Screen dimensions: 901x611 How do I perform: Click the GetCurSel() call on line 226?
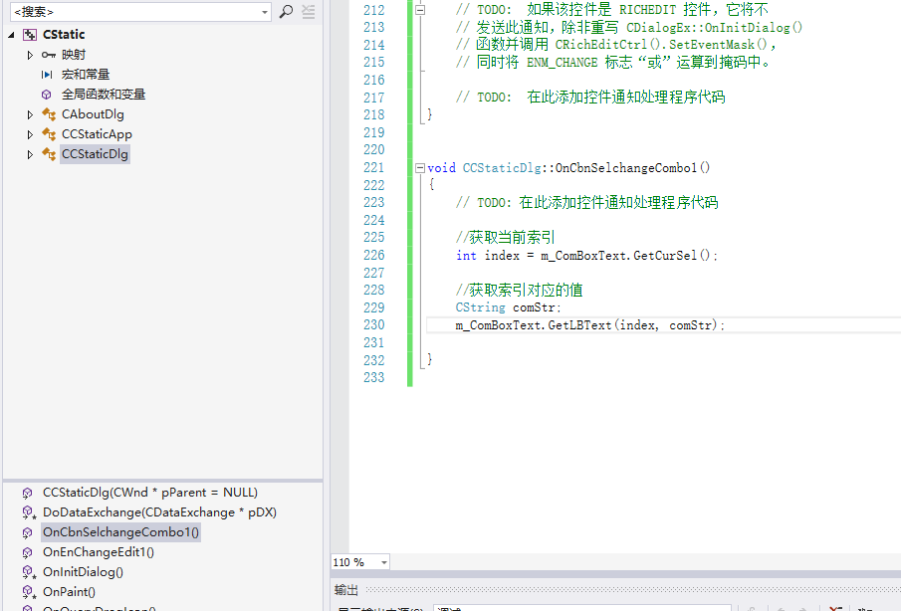pos(672,256)
